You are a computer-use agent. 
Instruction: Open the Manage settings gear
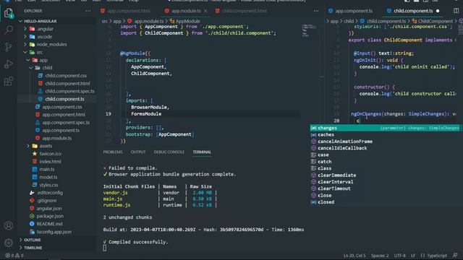[x=9, y=243]
